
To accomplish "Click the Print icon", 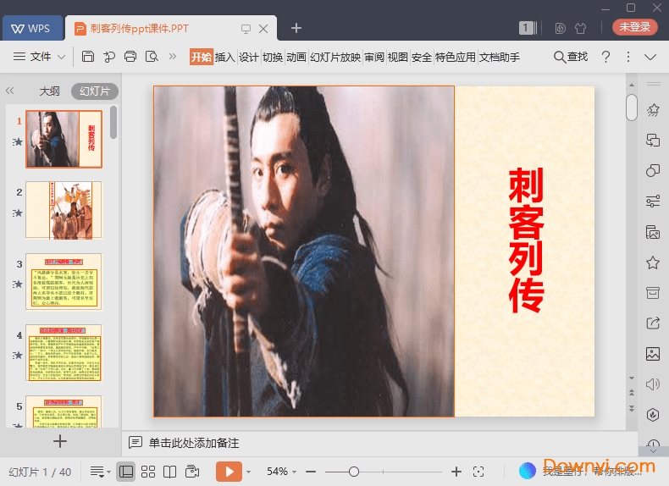I will point(130,57).
